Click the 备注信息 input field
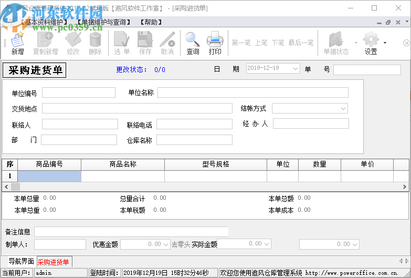411x278 pixels. 131,232
